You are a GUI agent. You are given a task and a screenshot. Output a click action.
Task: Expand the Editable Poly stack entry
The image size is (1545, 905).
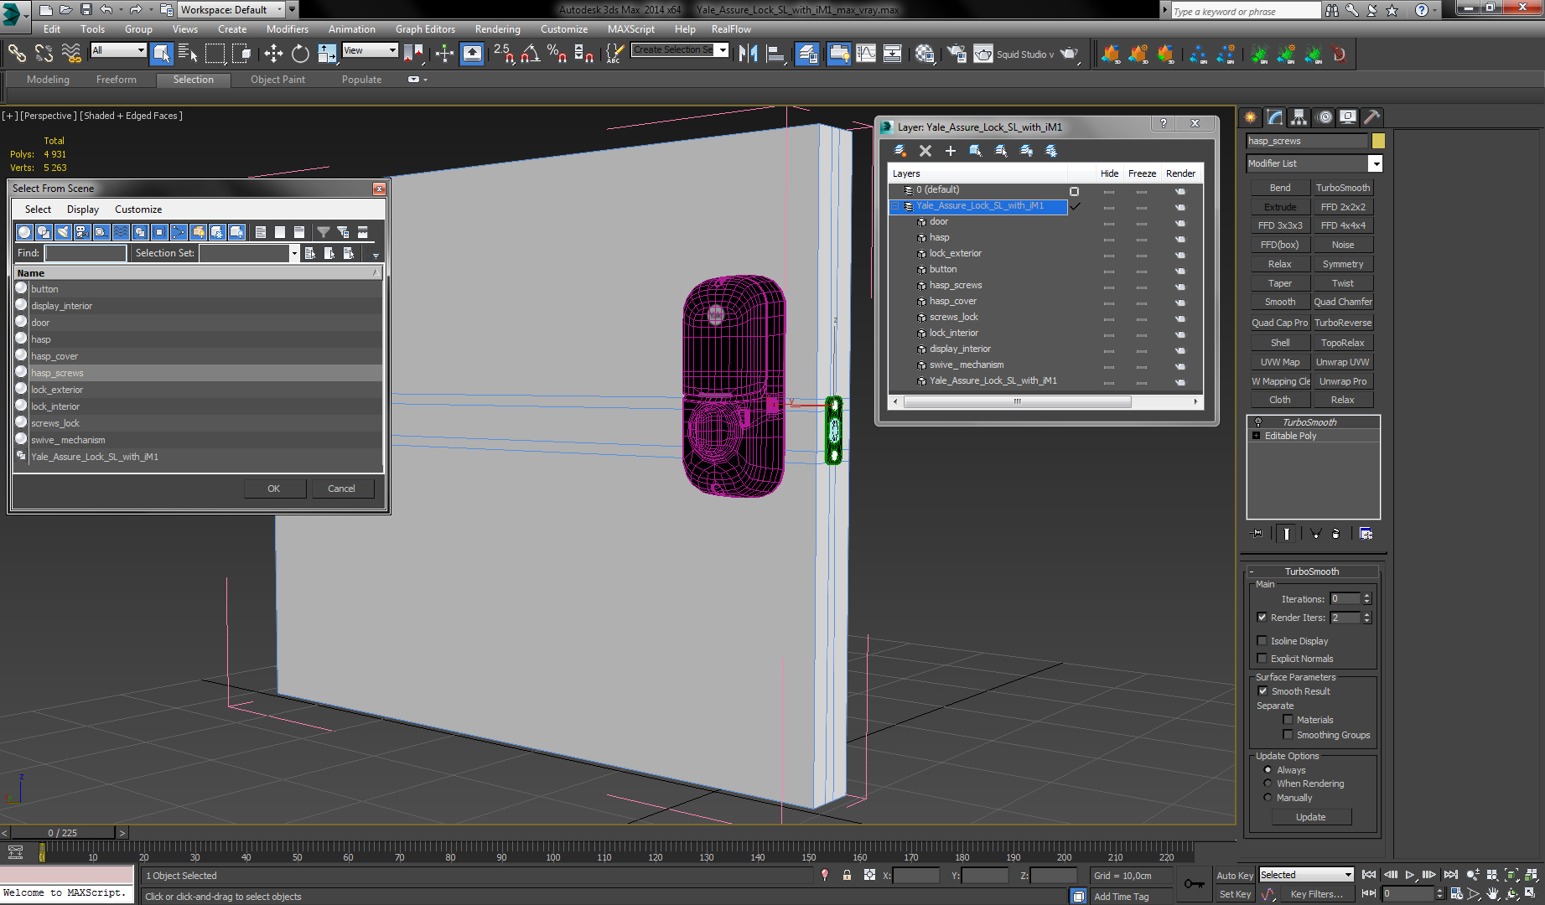coord(1256,436)
